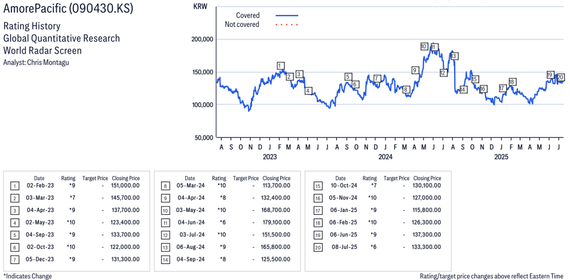This screenshot has height=280, width=570.
Task: Select chart marker 8 near March 2024
Action: coord(406,90)
